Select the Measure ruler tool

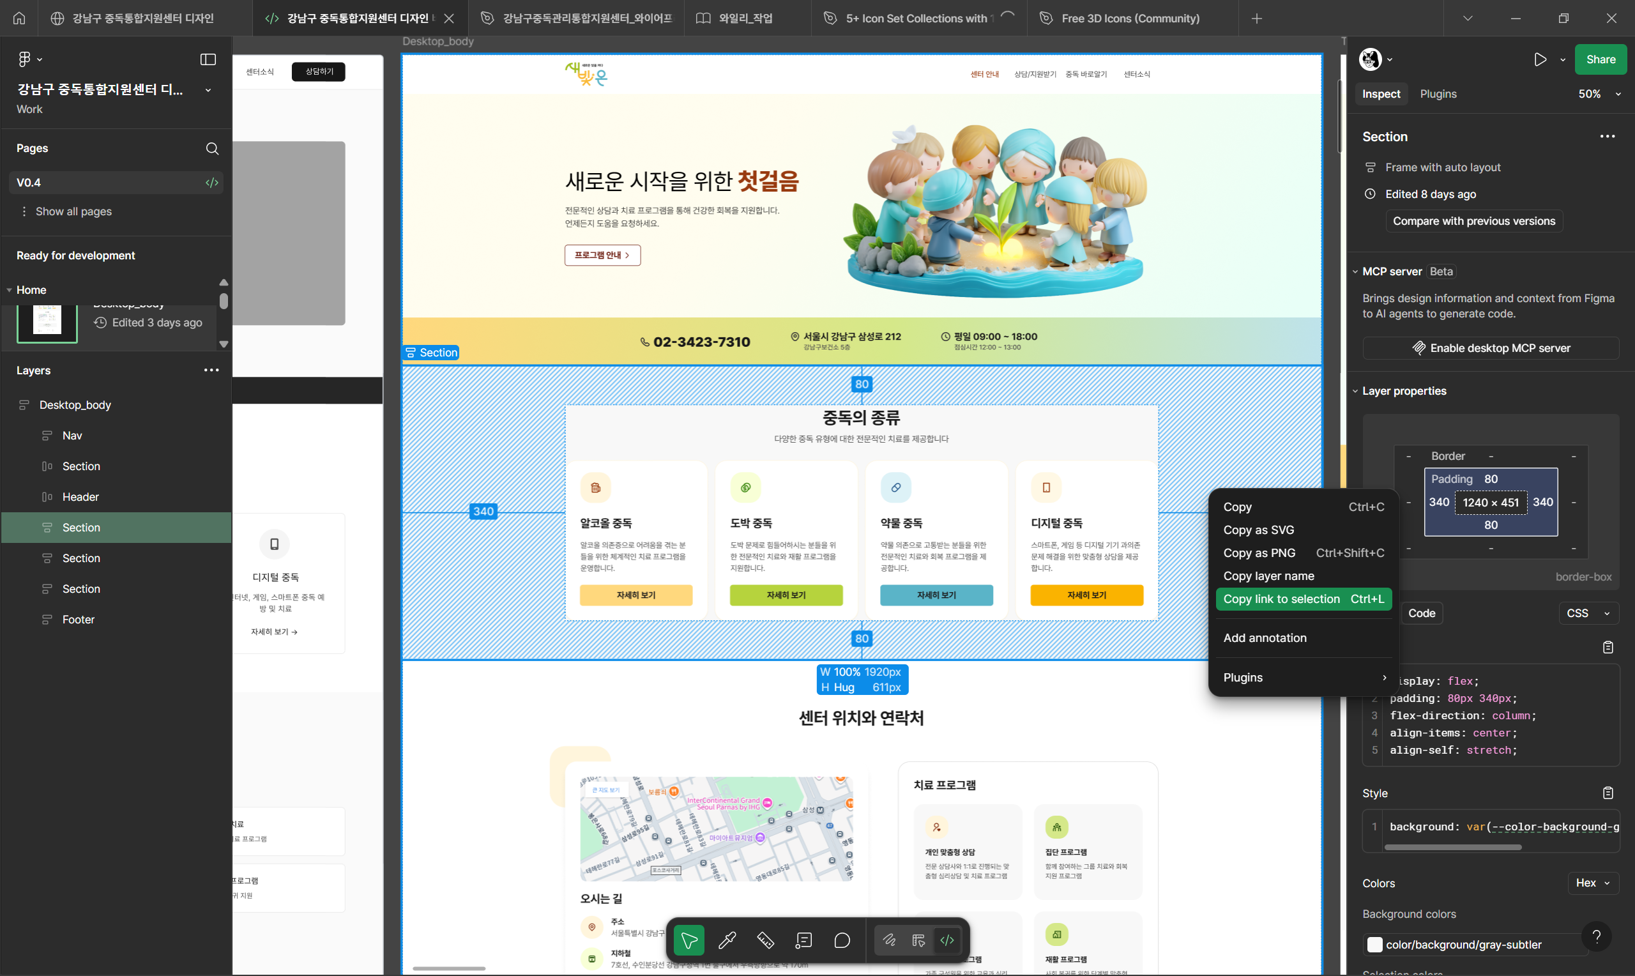coord(765,940)
